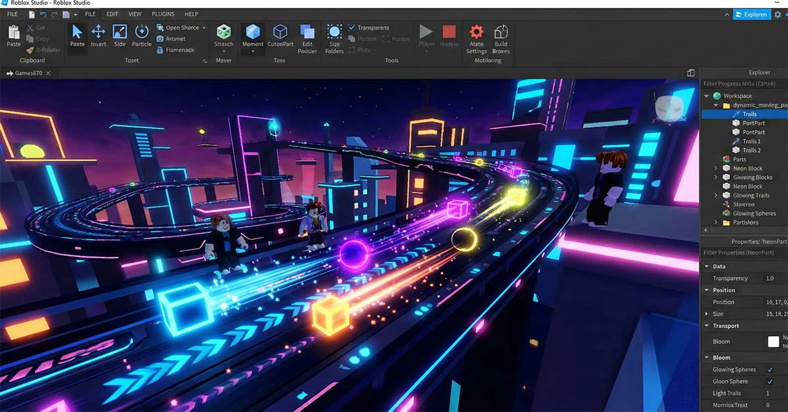This screenshot has height=412, width=788.
Task: Switch to the Games870 document tab
Action: tap(28, 73)
